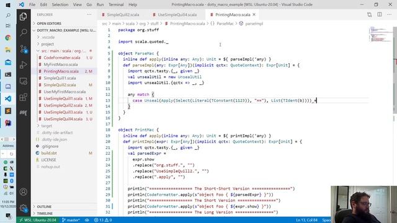
Task: Switch to the SimpleQuill2.scala tab
Action: pyautogui.click(x=123, y=15)
